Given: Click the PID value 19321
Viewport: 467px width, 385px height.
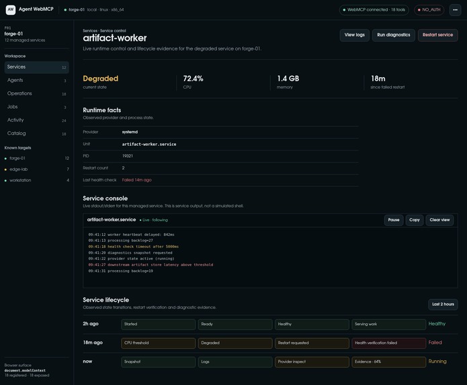Looking at the screenshot, I should pyautogui.click(x=128, y=156).
